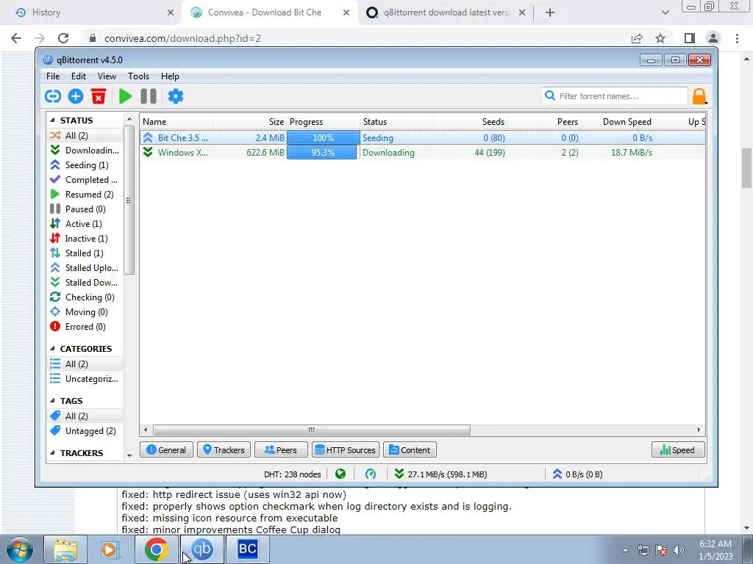This screenshot has height=564, width=753.
Task: Open Chrome from the Windows taskbar
Action: 156,549
